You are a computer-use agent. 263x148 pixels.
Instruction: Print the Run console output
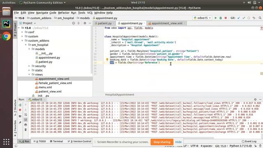25,125
